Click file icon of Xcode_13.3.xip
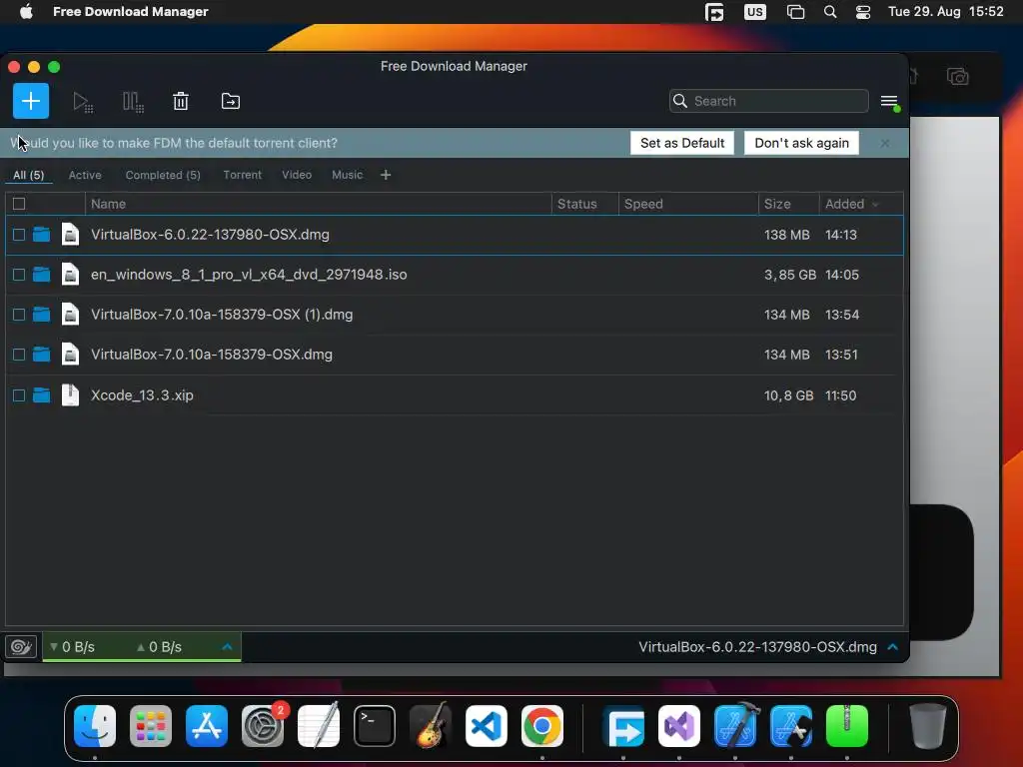Image resolution: width=1023 pixels, height=767 pixels. pos(70,395)
